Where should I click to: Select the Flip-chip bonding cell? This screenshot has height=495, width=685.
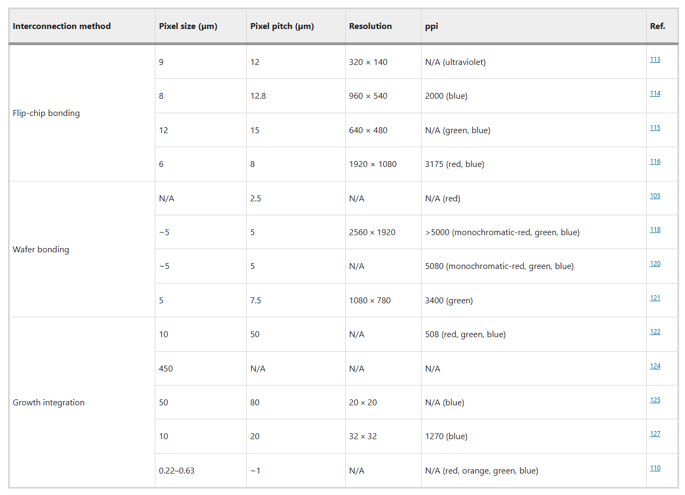[x=46, y=113]
